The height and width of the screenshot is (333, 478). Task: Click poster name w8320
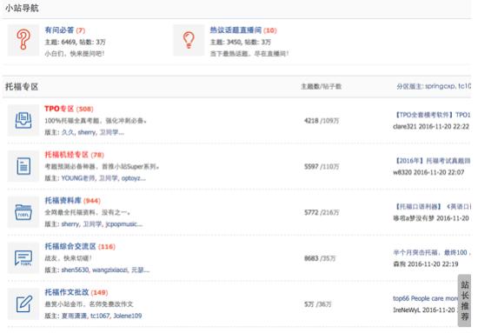click(x=402, y=172)
